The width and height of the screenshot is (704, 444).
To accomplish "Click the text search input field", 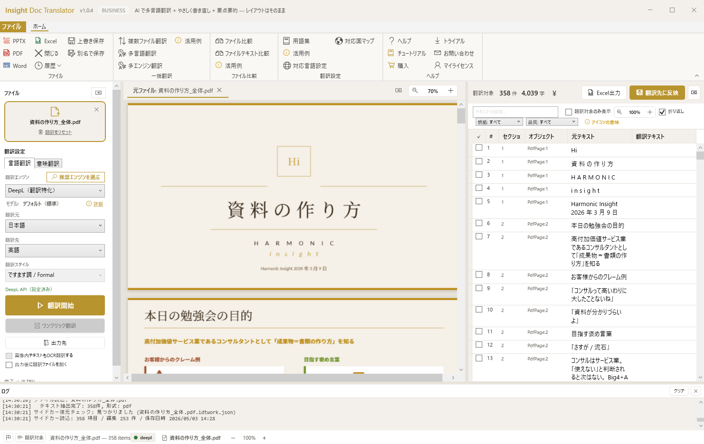I will (515, 112).
